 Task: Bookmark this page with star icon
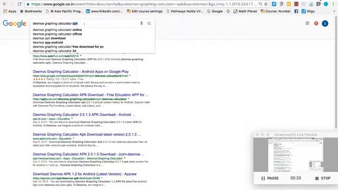[x=266, y=4]
